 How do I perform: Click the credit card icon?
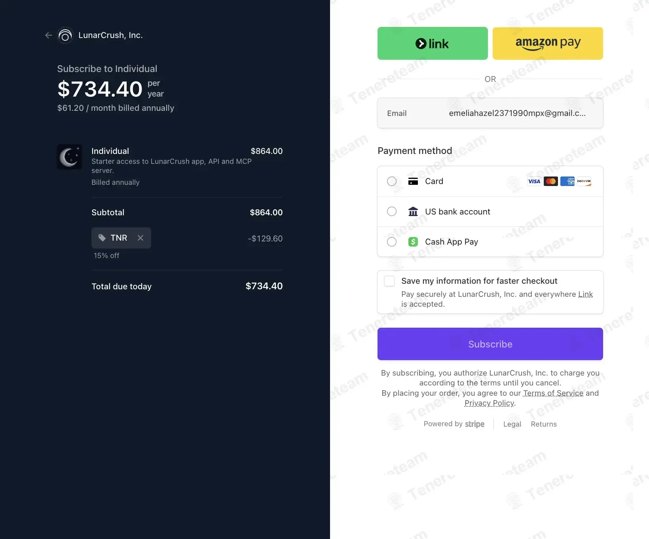click(x=413, y=181)
